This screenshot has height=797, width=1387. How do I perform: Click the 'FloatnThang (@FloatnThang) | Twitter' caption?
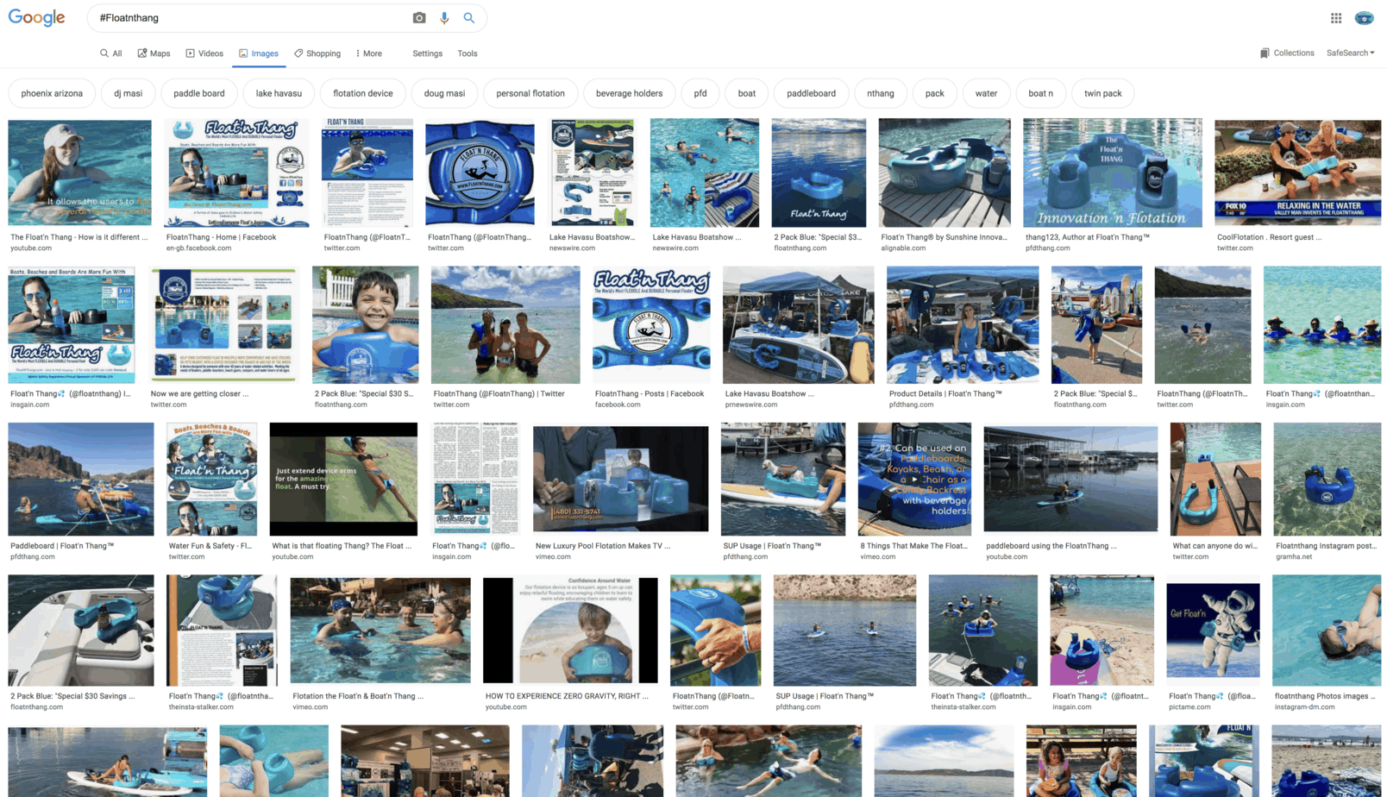click(x=499, y=394)
